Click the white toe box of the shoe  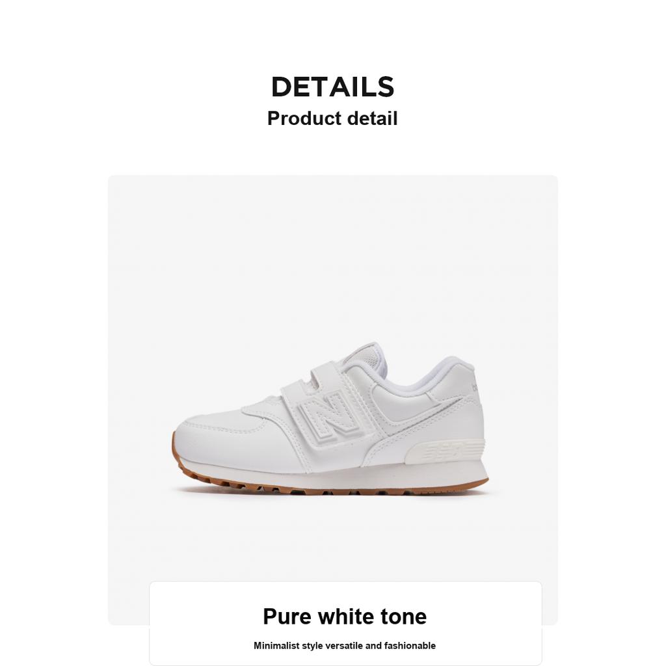pos(221,442)
